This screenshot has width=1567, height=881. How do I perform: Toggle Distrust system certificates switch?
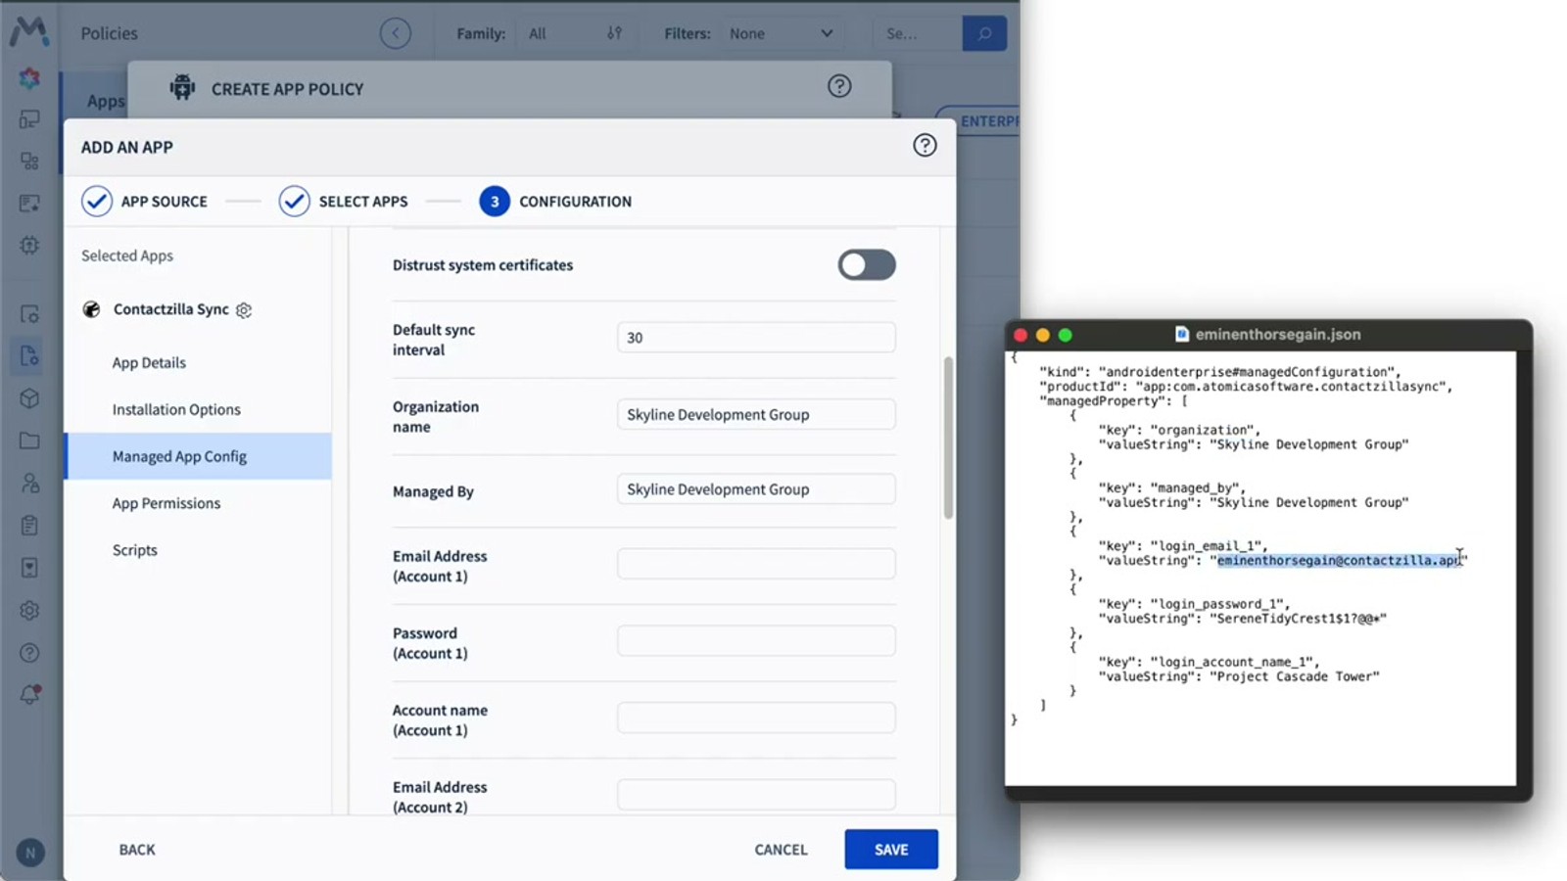pyautogui.click(x=867, y=264)
